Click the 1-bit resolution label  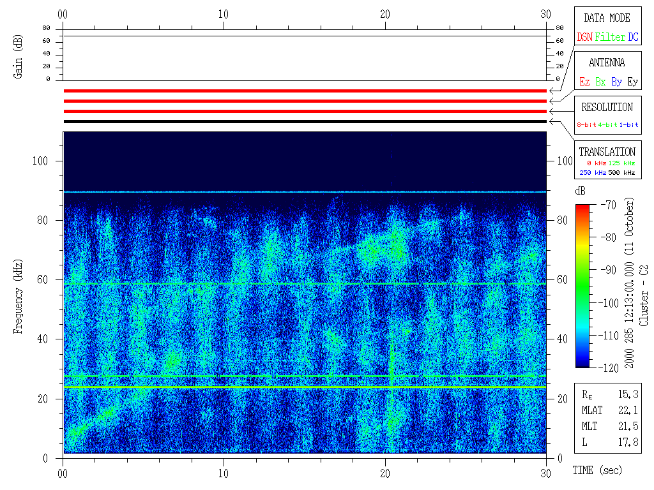pos(628,125)
